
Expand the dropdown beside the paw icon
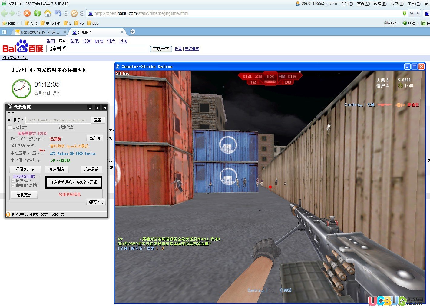pos(82,14)
